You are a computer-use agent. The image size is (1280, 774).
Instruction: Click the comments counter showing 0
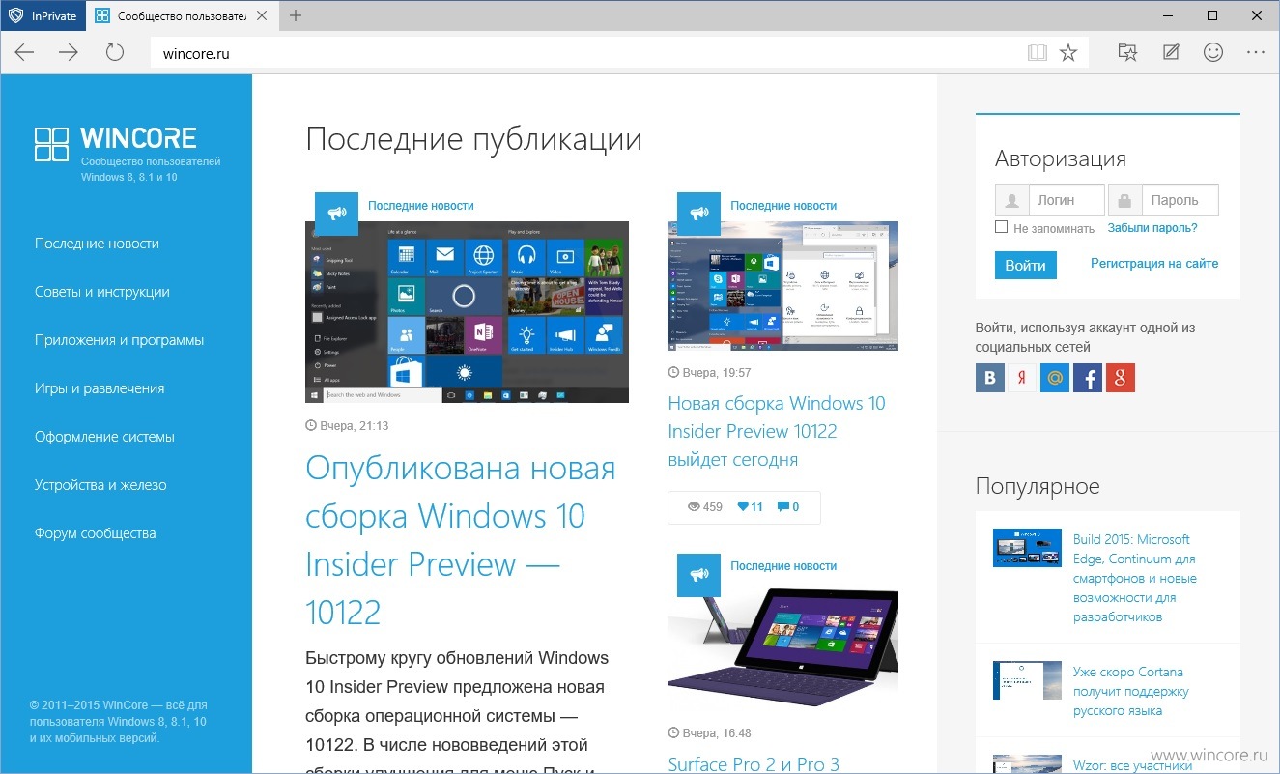point(788,506)
